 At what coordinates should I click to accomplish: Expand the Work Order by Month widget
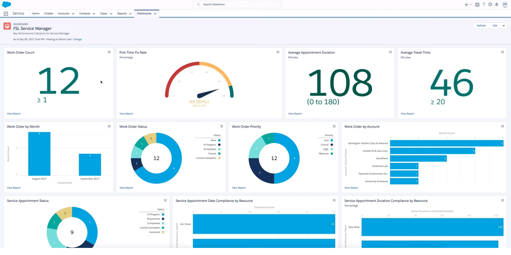pos(109,126)
